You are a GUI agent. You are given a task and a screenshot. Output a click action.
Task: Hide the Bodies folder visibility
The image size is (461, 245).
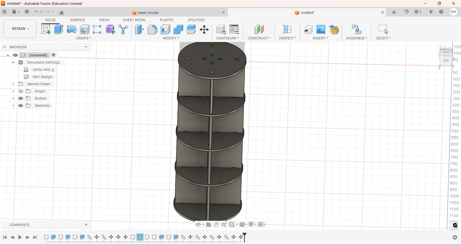(21, 99)
